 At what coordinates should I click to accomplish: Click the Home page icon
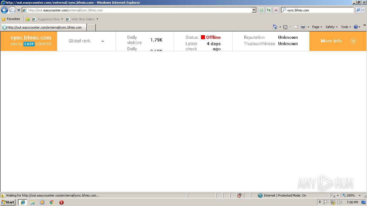[275, 27]
